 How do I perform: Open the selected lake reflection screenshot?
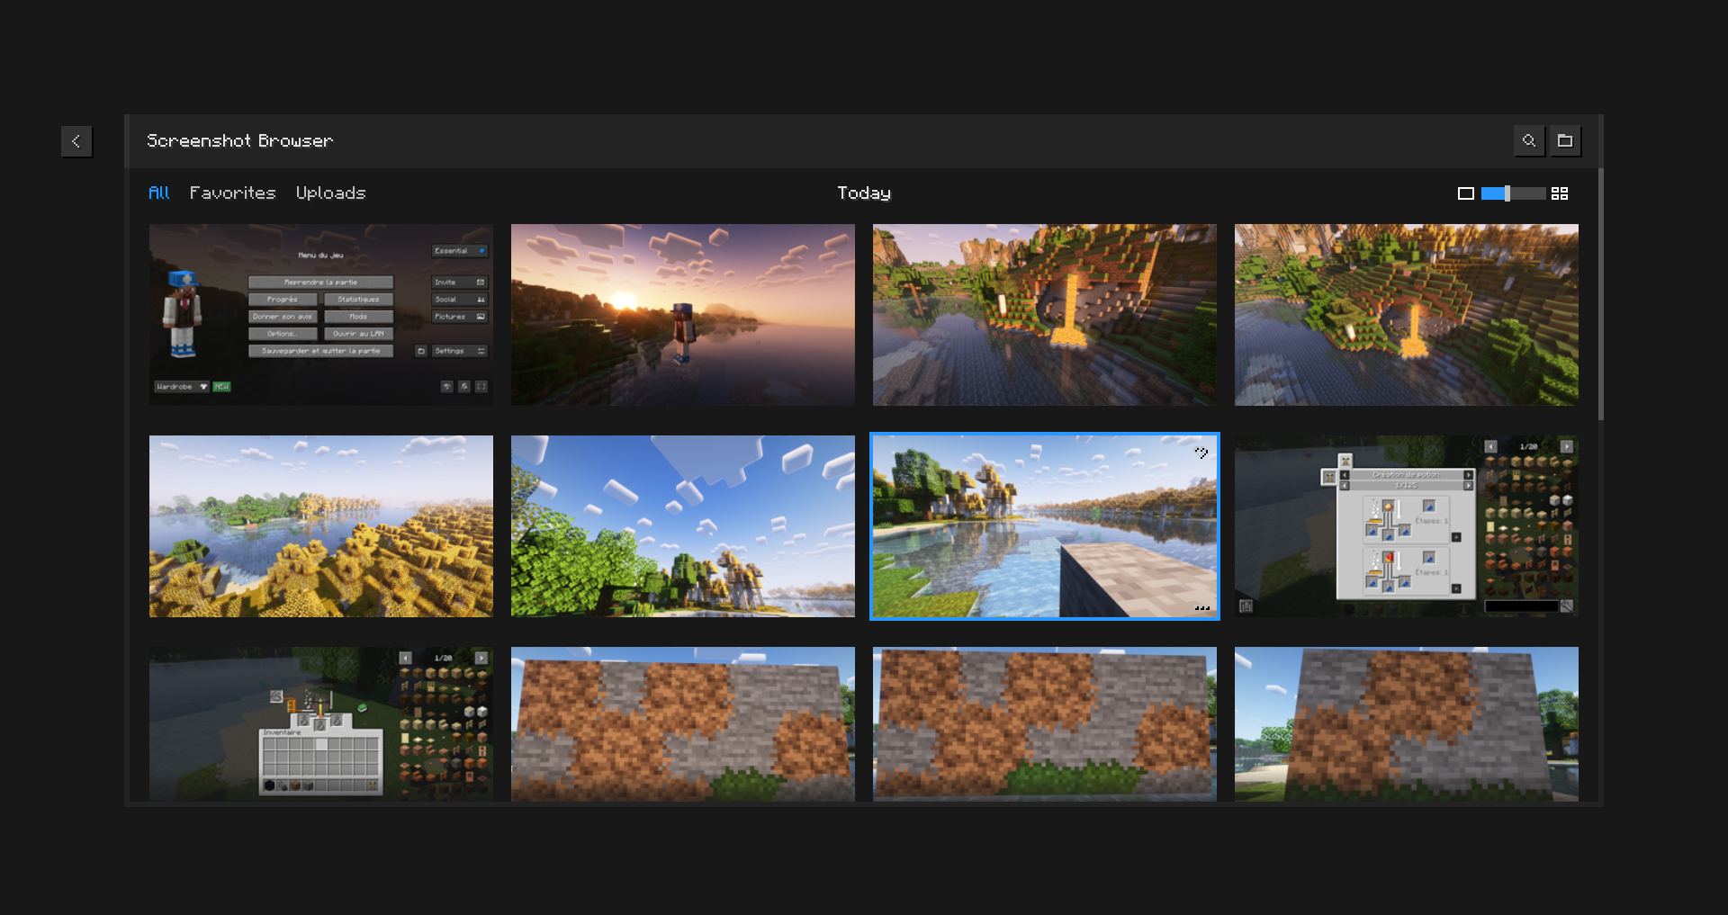[1045, 526]
